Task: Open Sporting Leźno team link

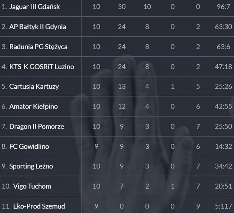Action: coord(31,166)
